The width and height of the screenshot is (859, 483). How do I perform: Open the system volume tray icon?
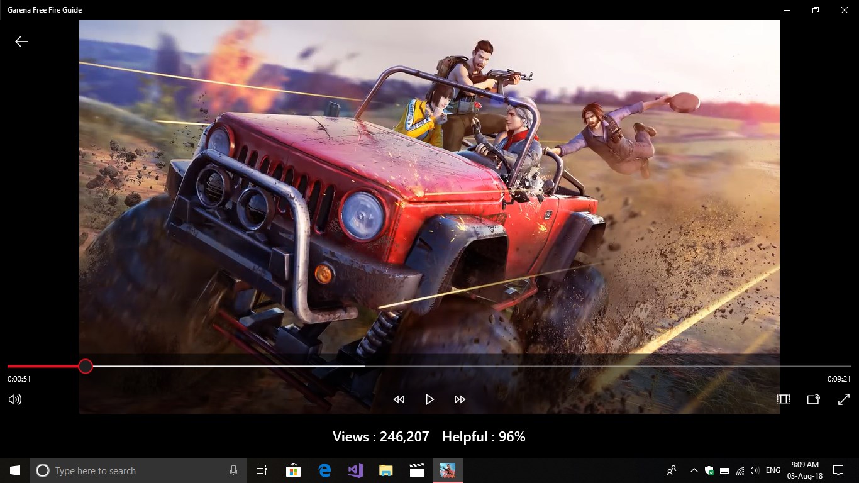pos(754,470)
